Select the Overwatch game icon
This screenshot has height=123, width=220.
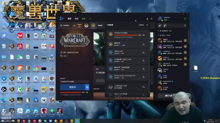(x=86, y=25)
